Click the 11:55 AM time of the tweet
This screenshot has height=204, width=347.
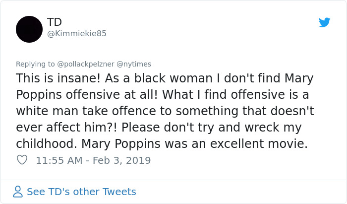tap(58, 161)
